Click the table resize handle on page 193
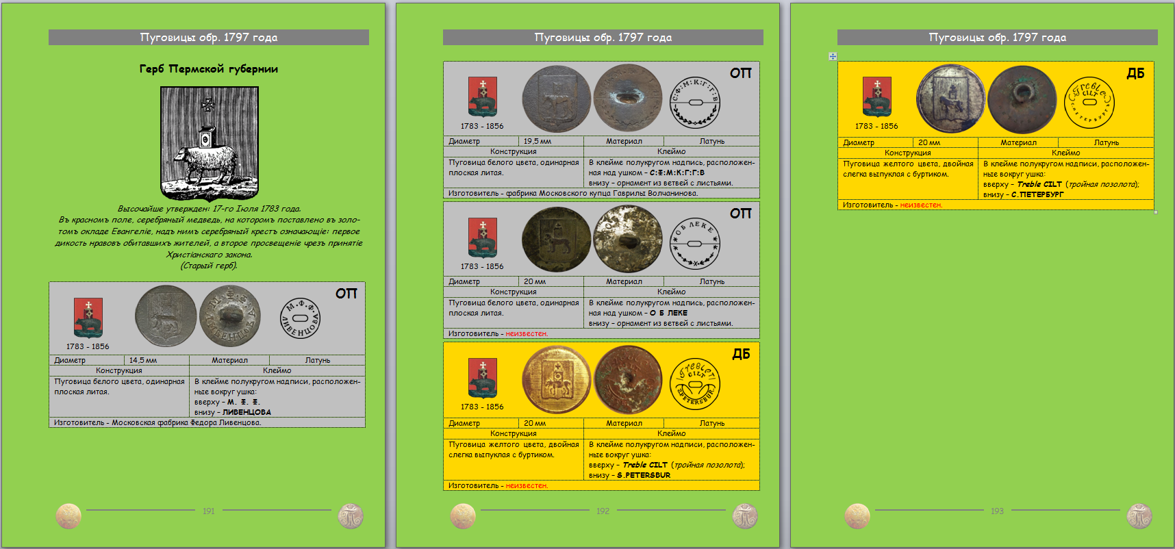The image size is (1175, 549). pyautogui.click(x=1156, y=212)
